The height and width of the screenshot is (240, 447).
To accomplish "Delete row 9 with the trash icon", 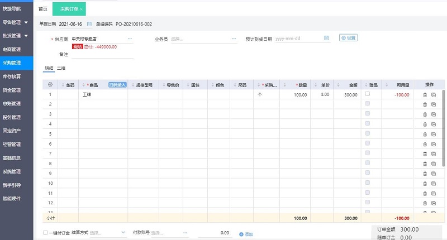I will point(425,174).
